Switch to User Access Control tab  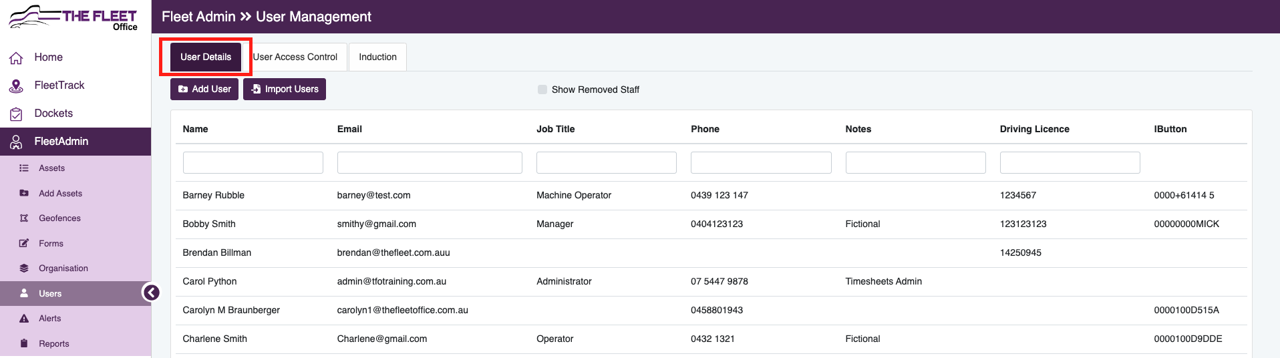pyautogui.click(x=295, y=57)
